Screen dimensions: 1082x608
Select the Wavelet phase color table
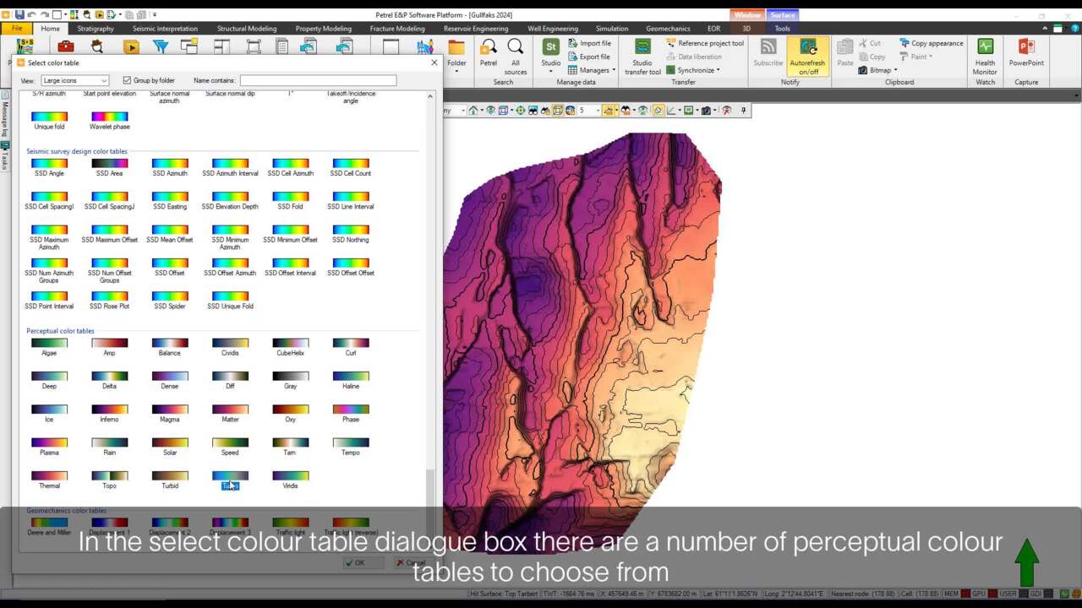coord(109,121)
